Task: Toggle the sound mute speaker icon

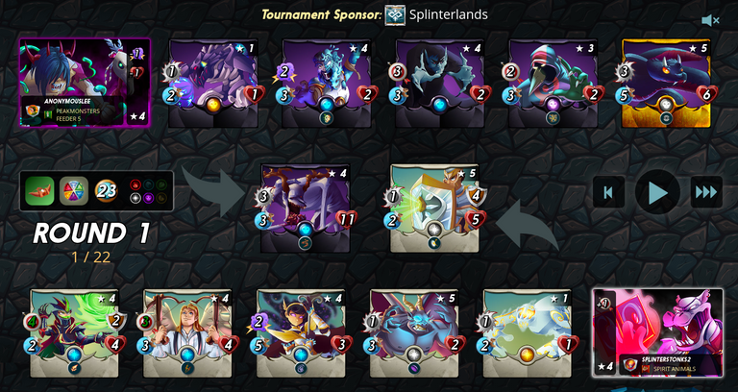Action: coord(710,20)
